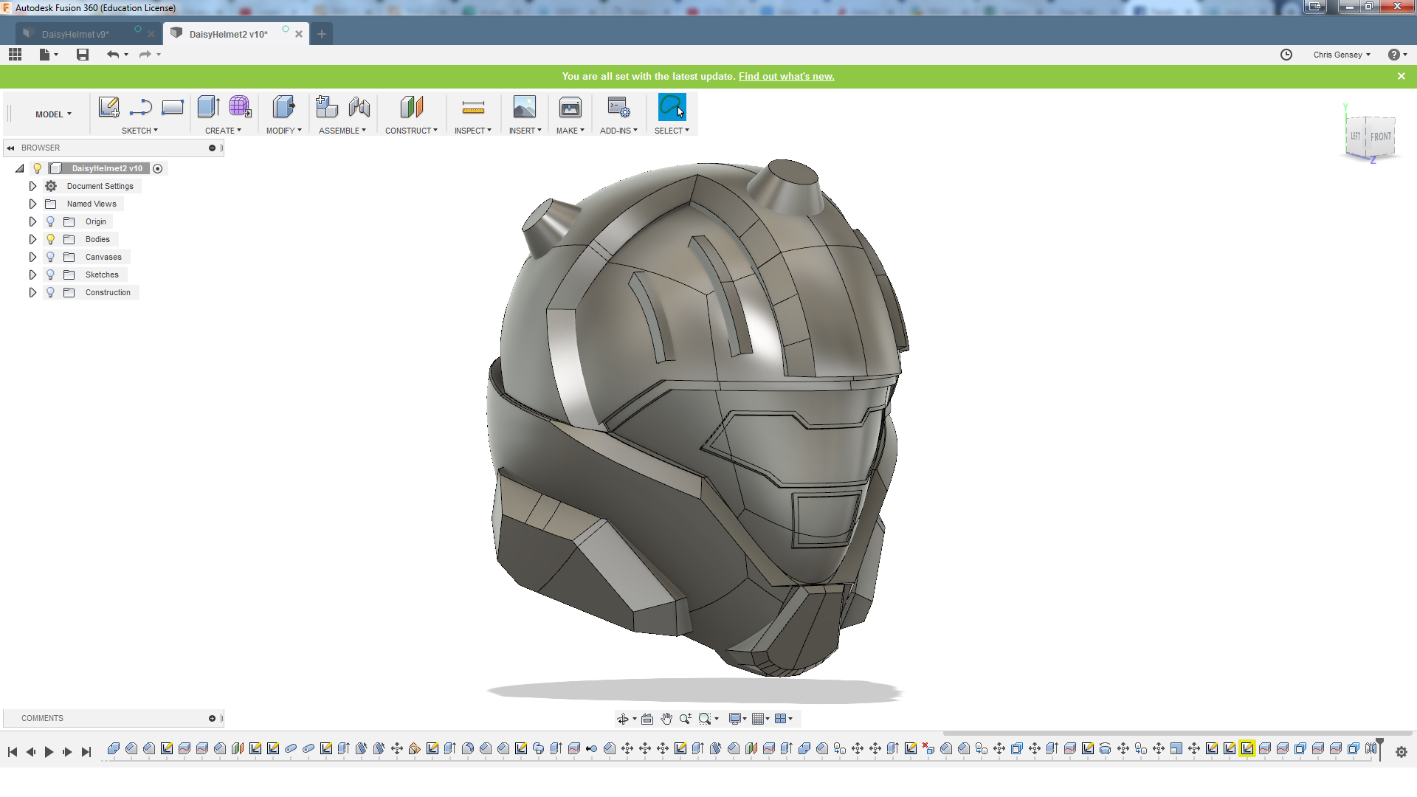Select the Pan hand tool

[666, 719]
